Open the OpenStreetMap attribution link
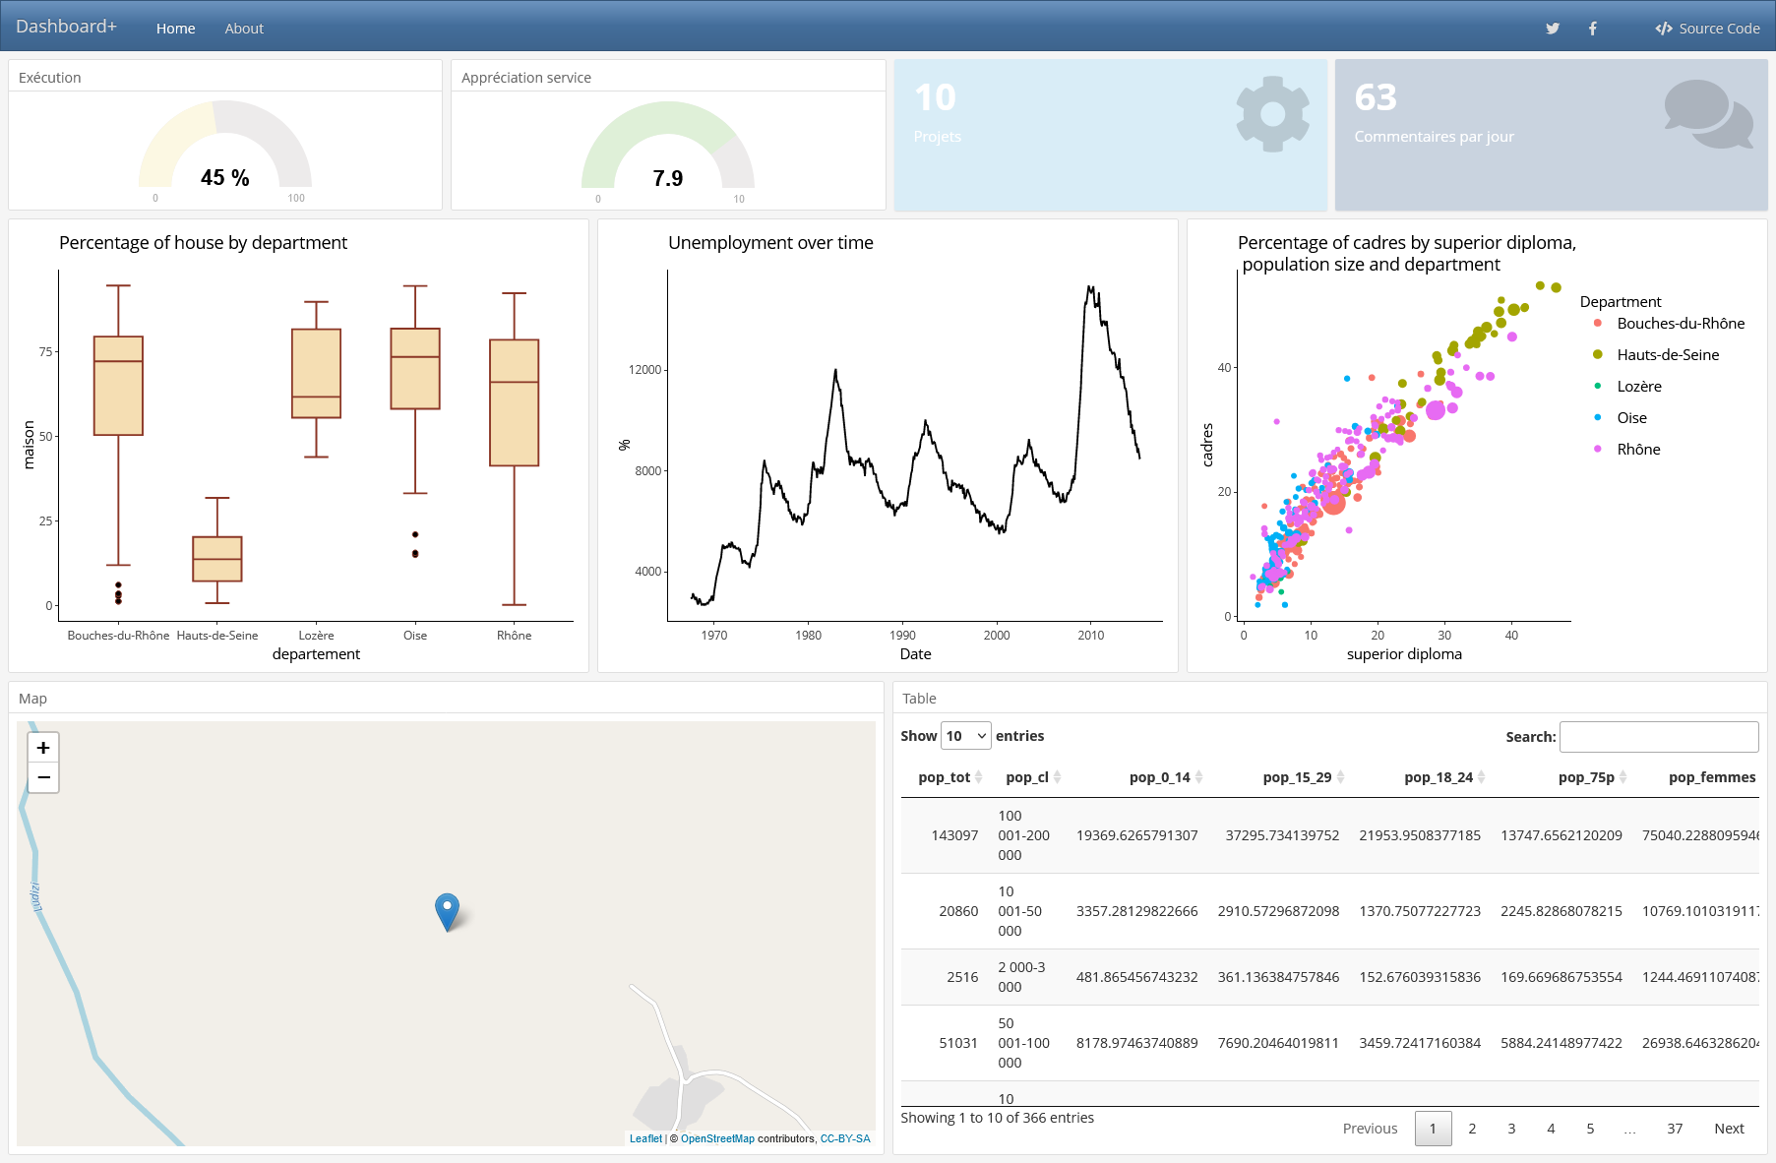The image size is (1776, 1163). [717, 1138]
